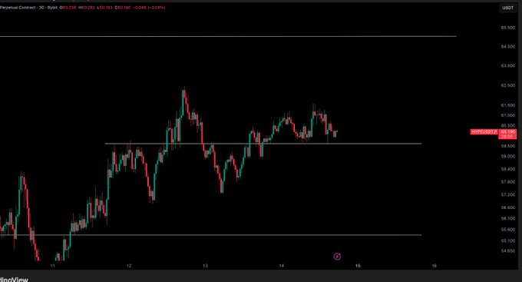Image resolution: width=522 pixels, height=282 pixels.
Task: Click the 55.100 price axis label
Action: 507,241
